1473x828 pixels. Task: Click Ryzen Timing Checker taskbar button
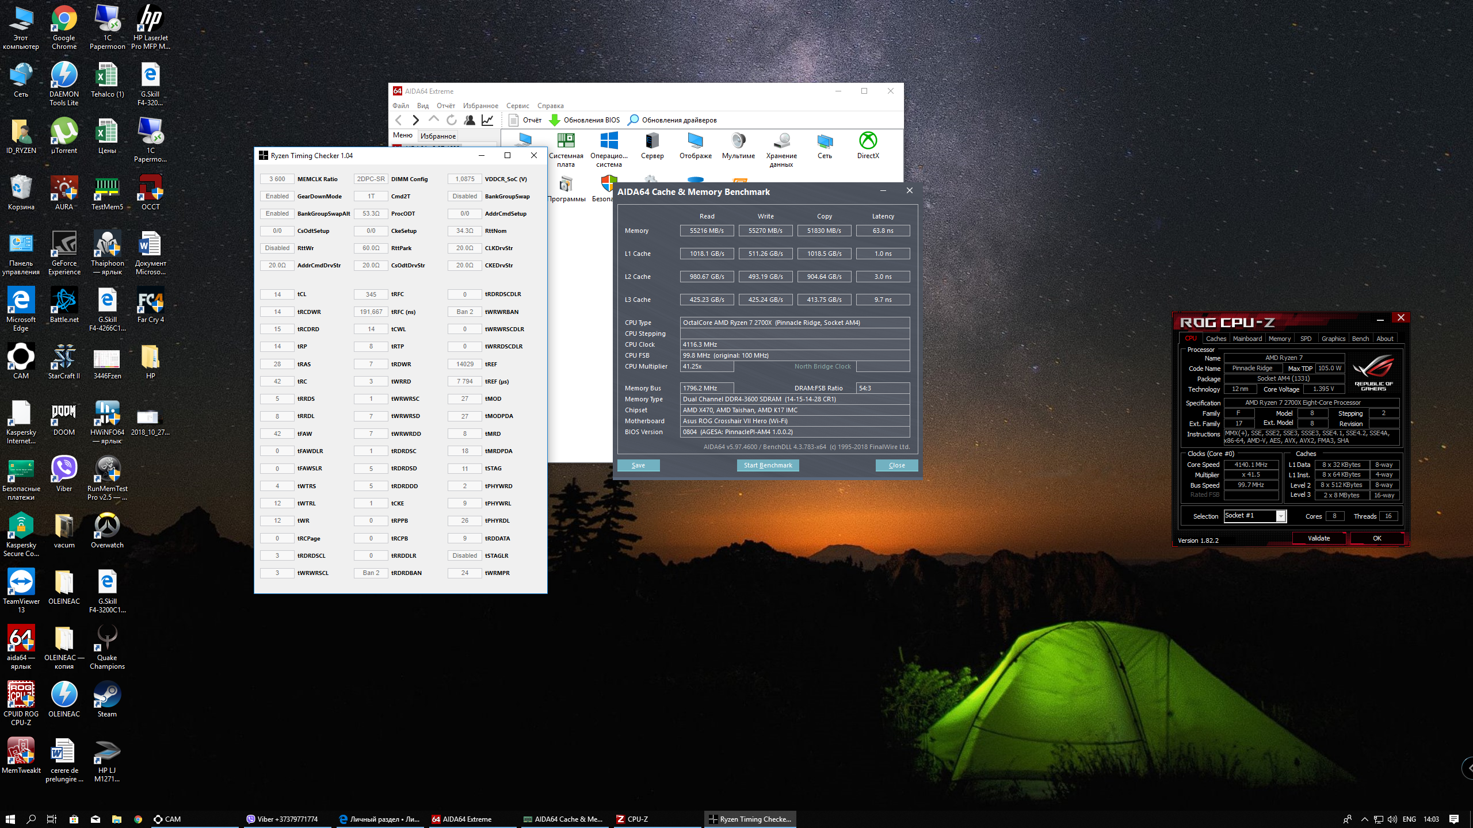click(750, 819)
